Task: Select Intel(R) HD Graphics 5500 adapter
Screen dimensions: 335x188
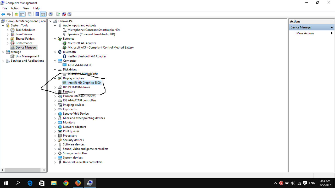Action: (84, 83)
